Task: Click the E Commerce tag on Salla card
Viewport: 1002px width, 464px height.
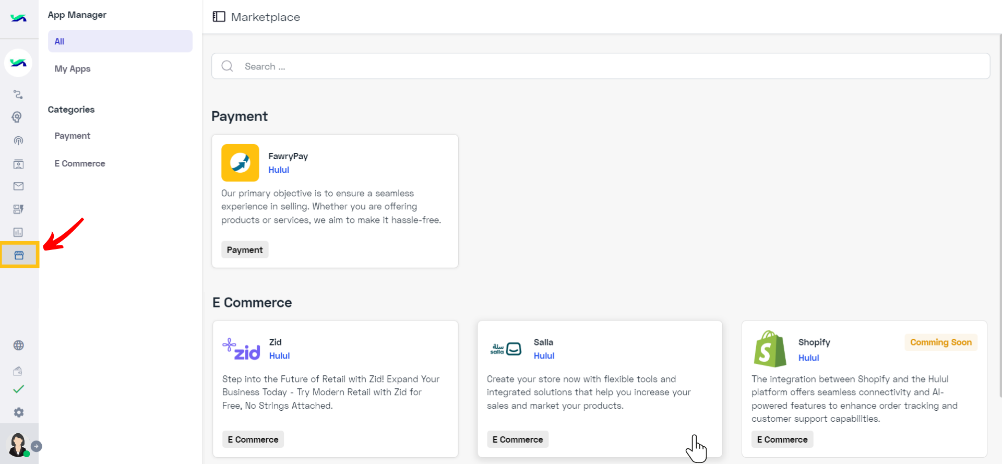Action: pos(518,439)
